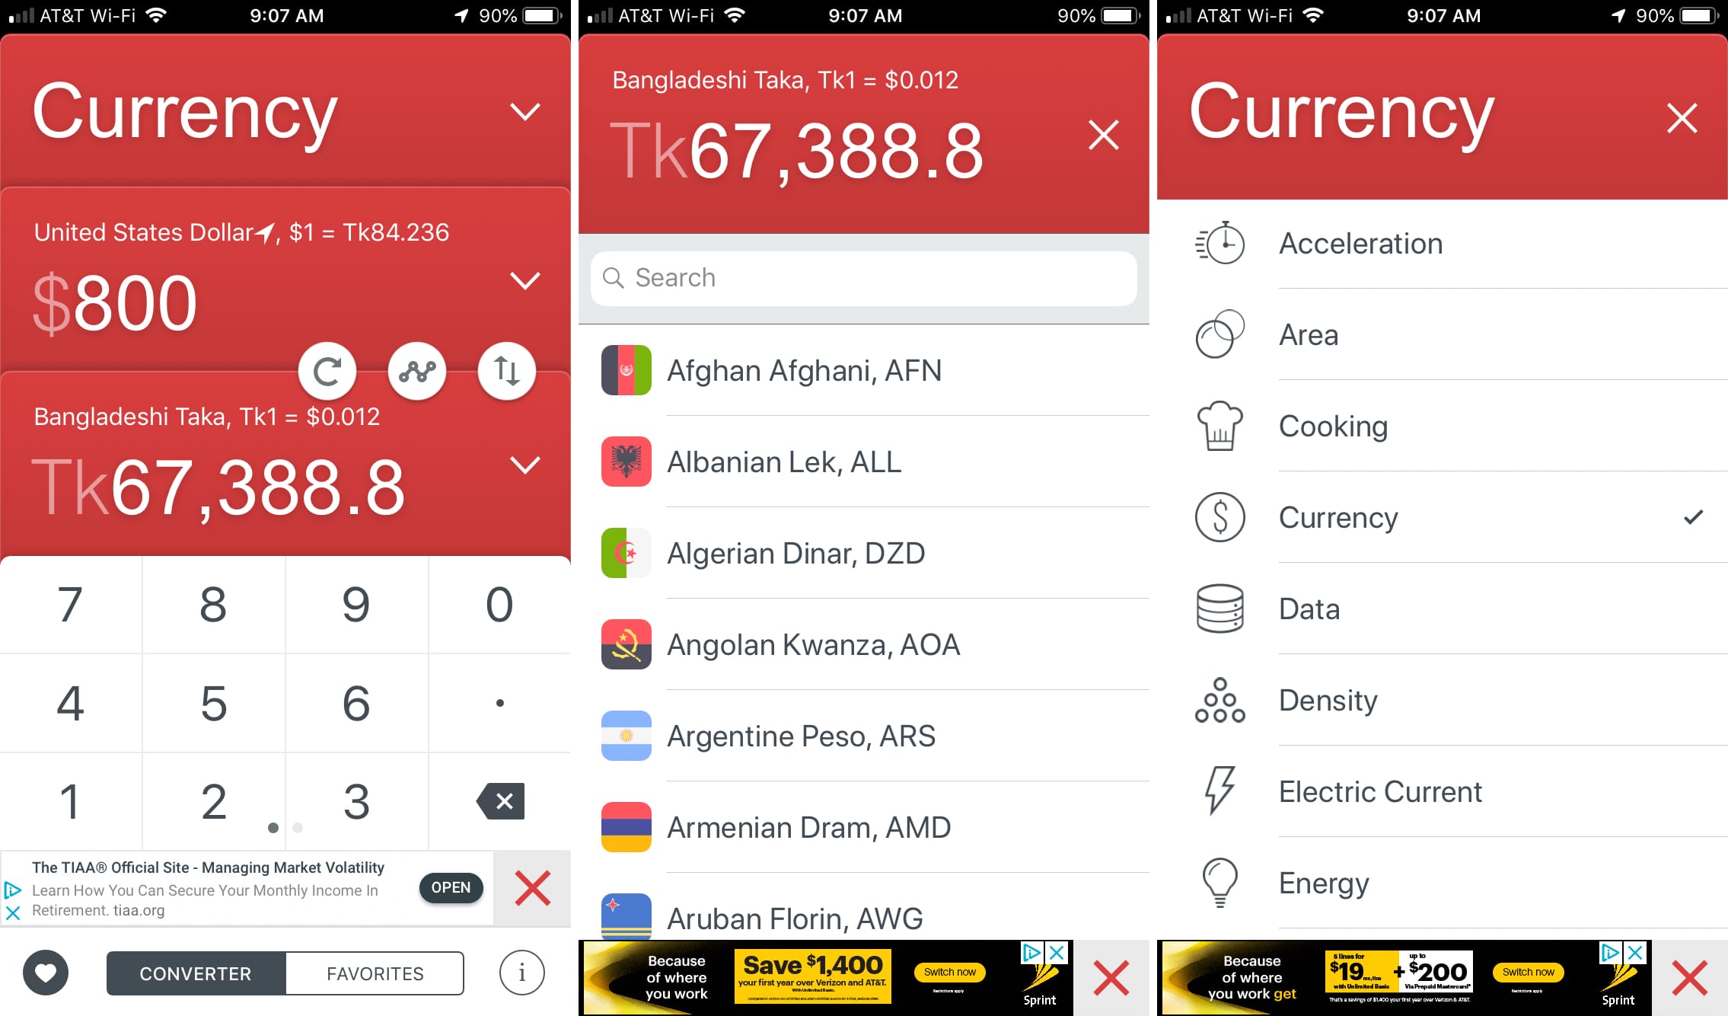The width and height of the screenshot is (1728, 1016).
Task: Select Argentine Peso ARS from currency list
Action: click(x=862, y=736)
